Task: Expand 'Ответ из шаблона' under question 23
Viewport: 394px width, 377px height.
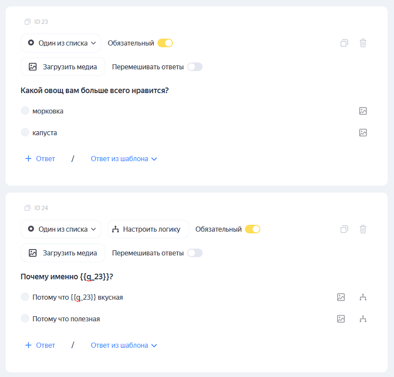Action: coord(124,159)
